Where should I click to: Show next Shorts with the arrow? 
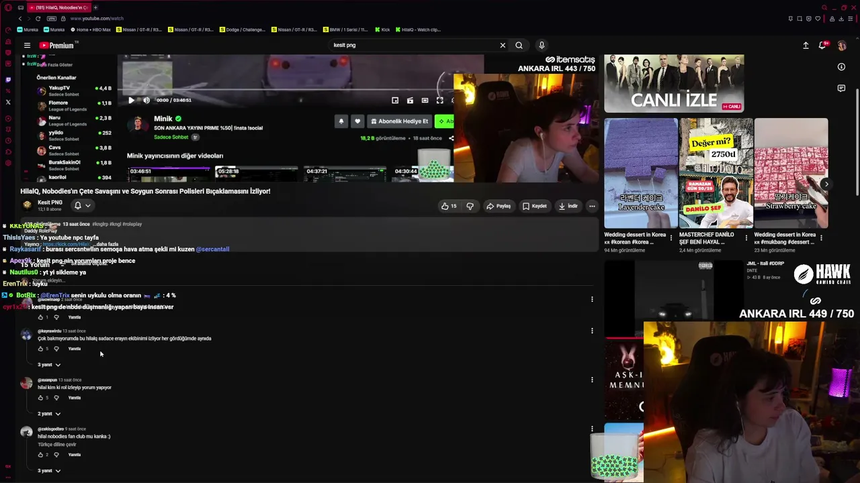826,184
